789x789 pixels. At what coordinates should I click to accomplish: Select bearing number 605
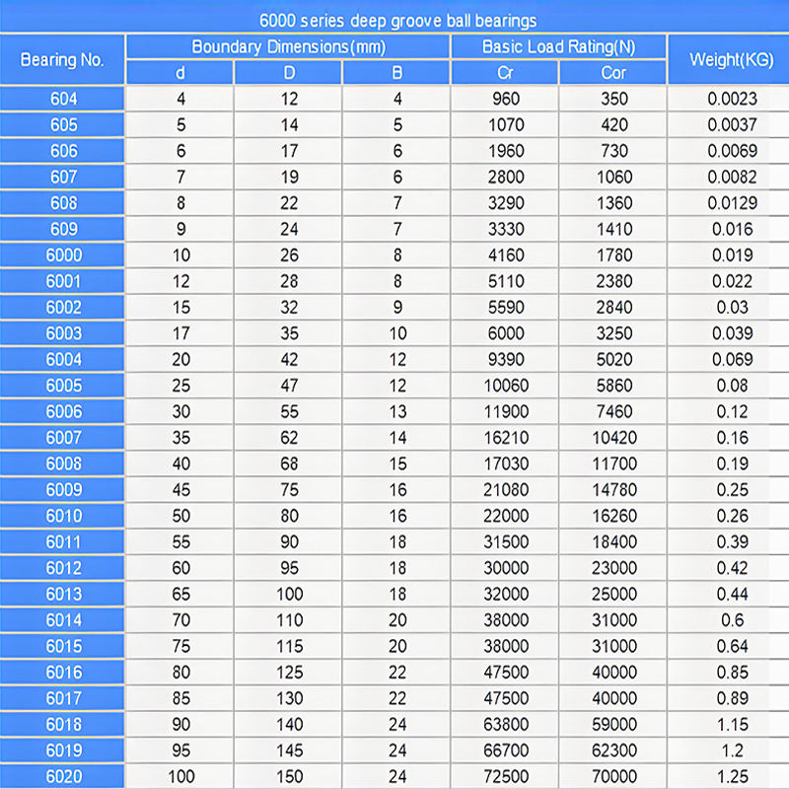click(x=63, y=125)
